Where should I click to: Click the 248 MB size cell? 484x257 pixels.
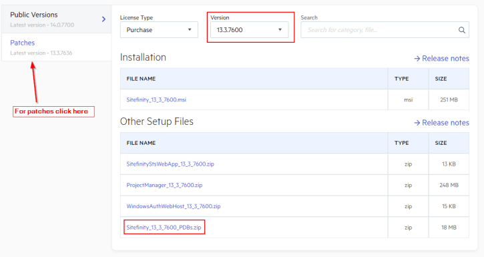449,185
